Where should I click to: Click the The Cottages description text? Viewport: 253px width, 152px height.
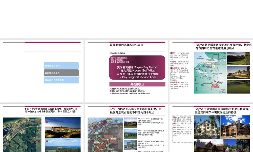point(151,144)
